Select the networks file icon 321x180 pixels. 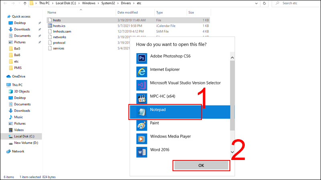tap(50, 37)
